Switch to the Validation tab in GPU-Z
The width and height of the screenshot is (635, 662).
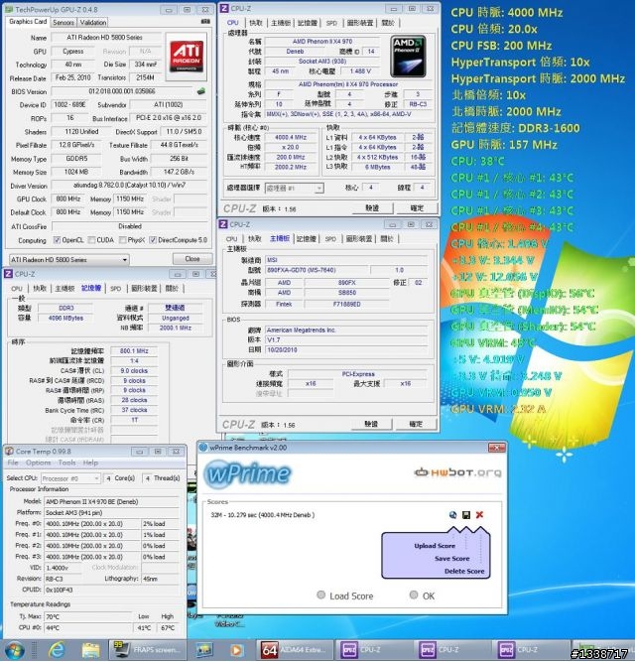click(x=93, y=23)
